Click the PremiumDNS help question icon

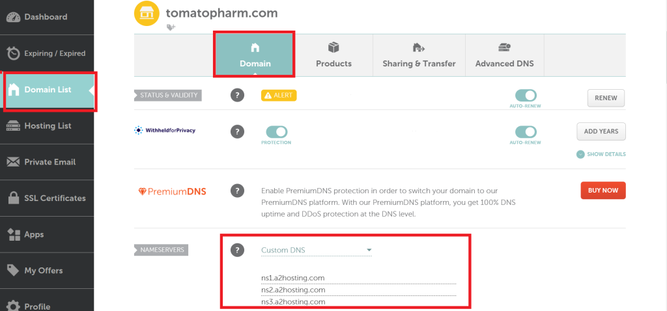[x=238, y=191]
